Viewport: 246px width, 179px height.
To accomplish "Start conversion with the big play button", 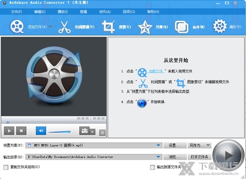I will pyautogui.click(x=228, y=155).
